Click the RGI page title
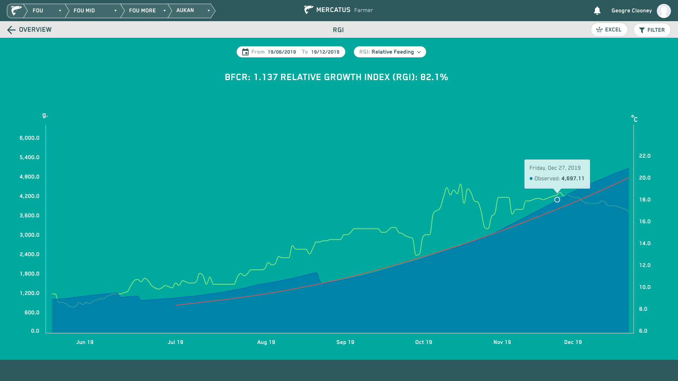This screenshot has width=678, height=381. tap(338, 30)
